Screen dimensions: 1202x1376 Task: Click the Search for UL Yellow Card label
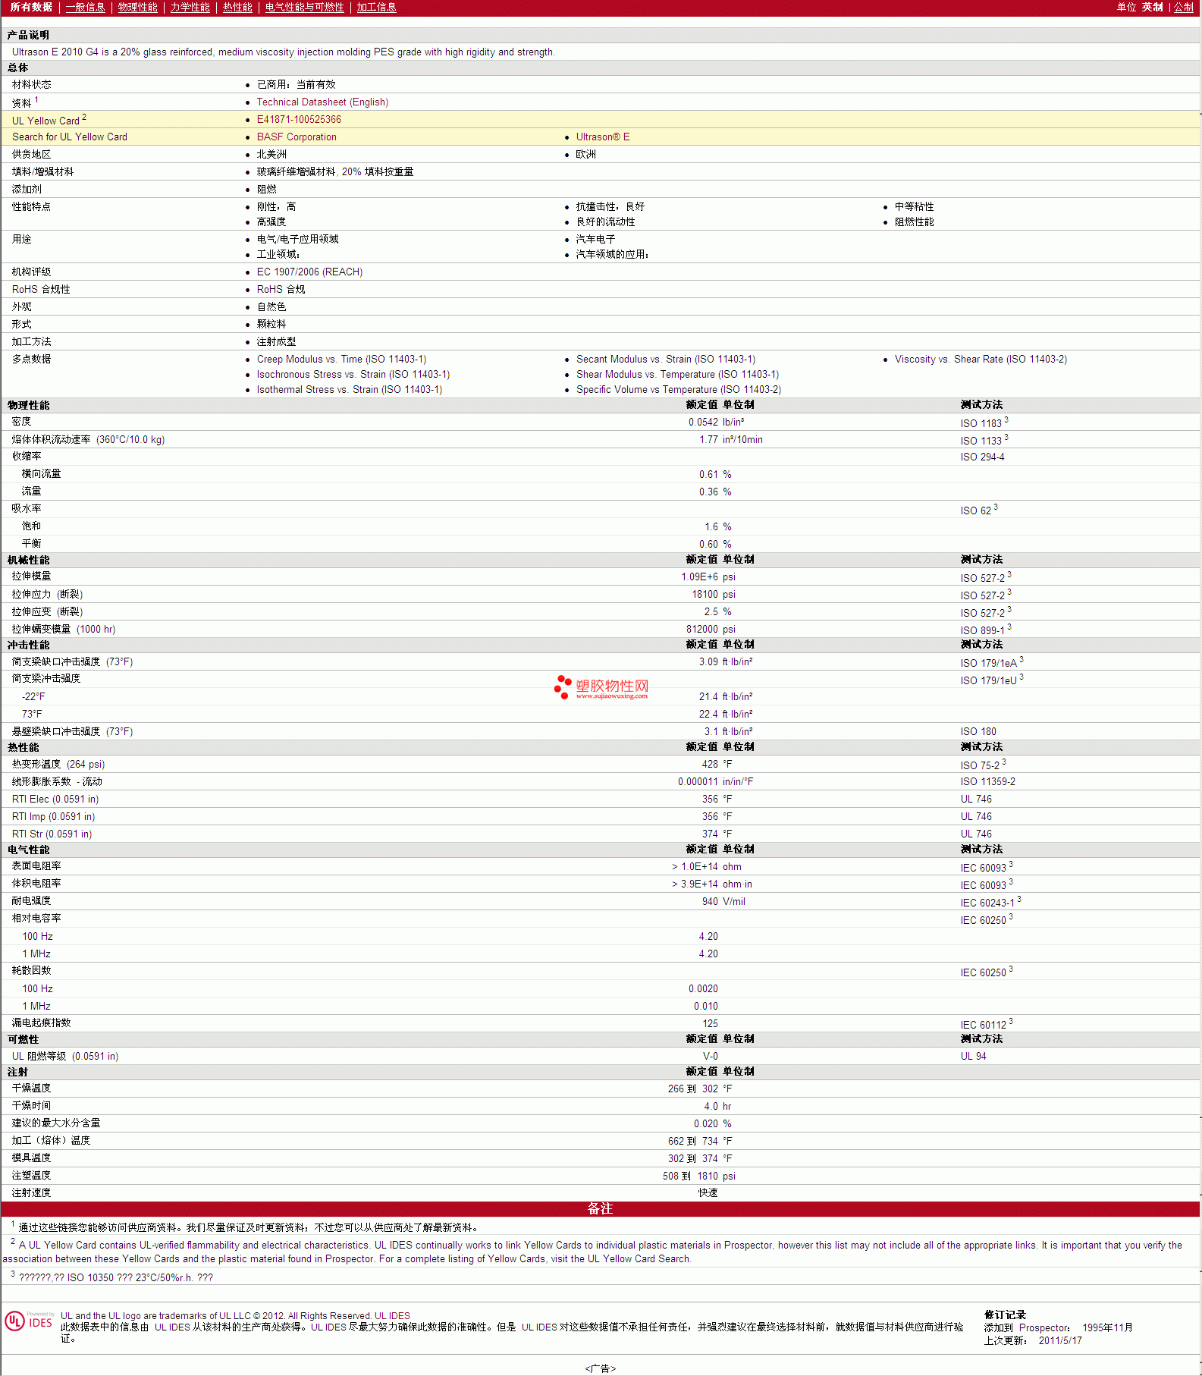coord(70,137)
